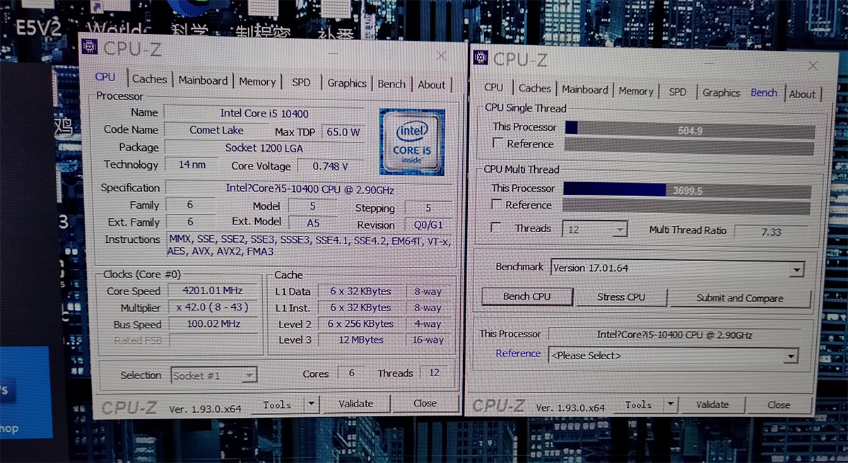Viewport: 848px width, 463px height.
Task: Click Submit and Compare button
Action: click(x=739, y=299)
